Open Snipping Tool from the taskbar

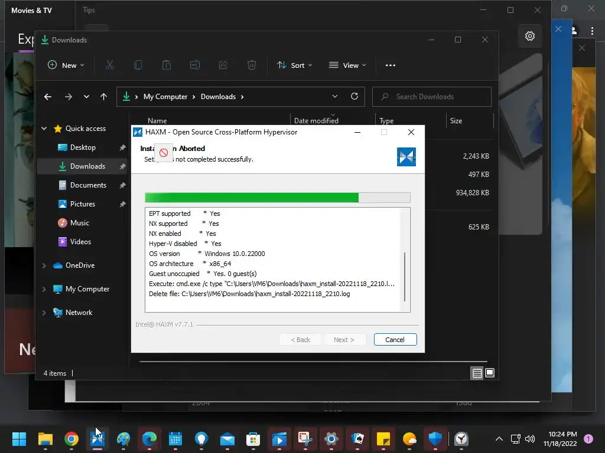click(305, 439)
